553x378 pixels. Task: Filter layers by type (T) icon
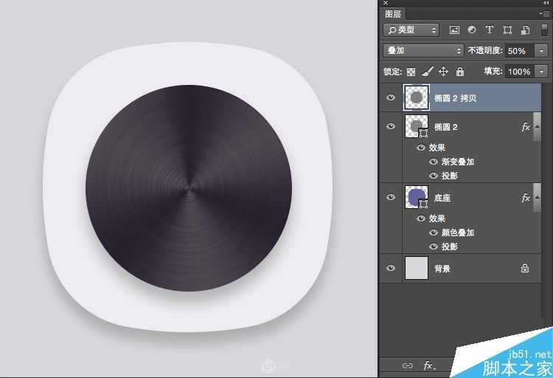pyautogui.click(x=490, y=30)
